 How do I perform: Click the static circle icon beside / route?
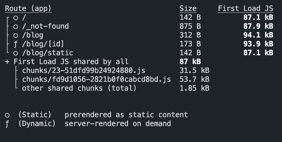point(16,18)
